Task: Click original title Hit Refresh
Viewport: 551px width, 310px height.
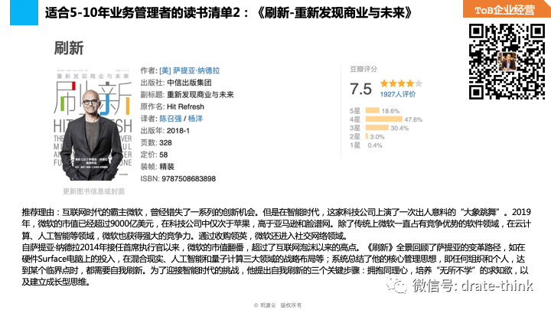Action: pyautogui.click(x=185, y=106)
